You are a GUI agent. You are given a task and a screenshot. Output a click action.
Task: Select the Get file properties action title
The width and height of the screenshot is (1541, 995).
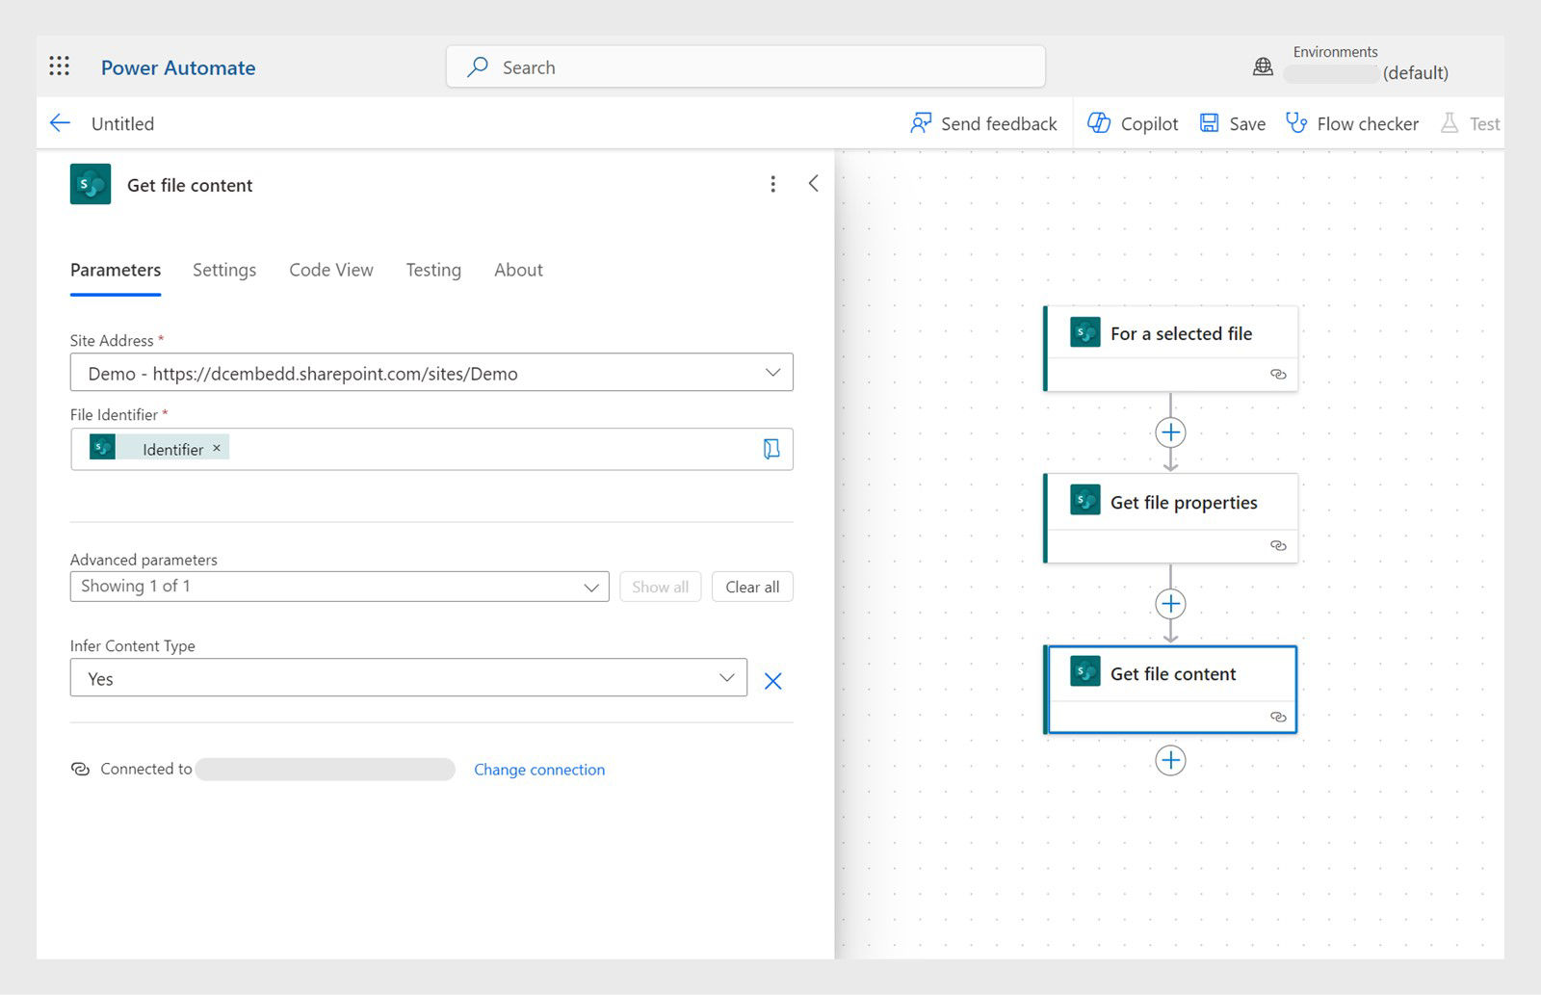tap(1184, 502)
